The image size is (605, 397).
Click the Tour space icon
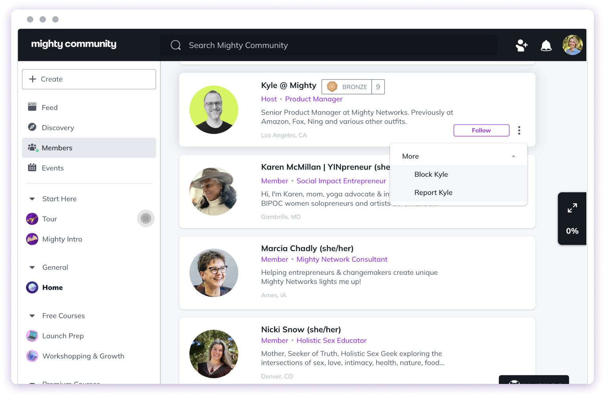(x=32, y=219)
